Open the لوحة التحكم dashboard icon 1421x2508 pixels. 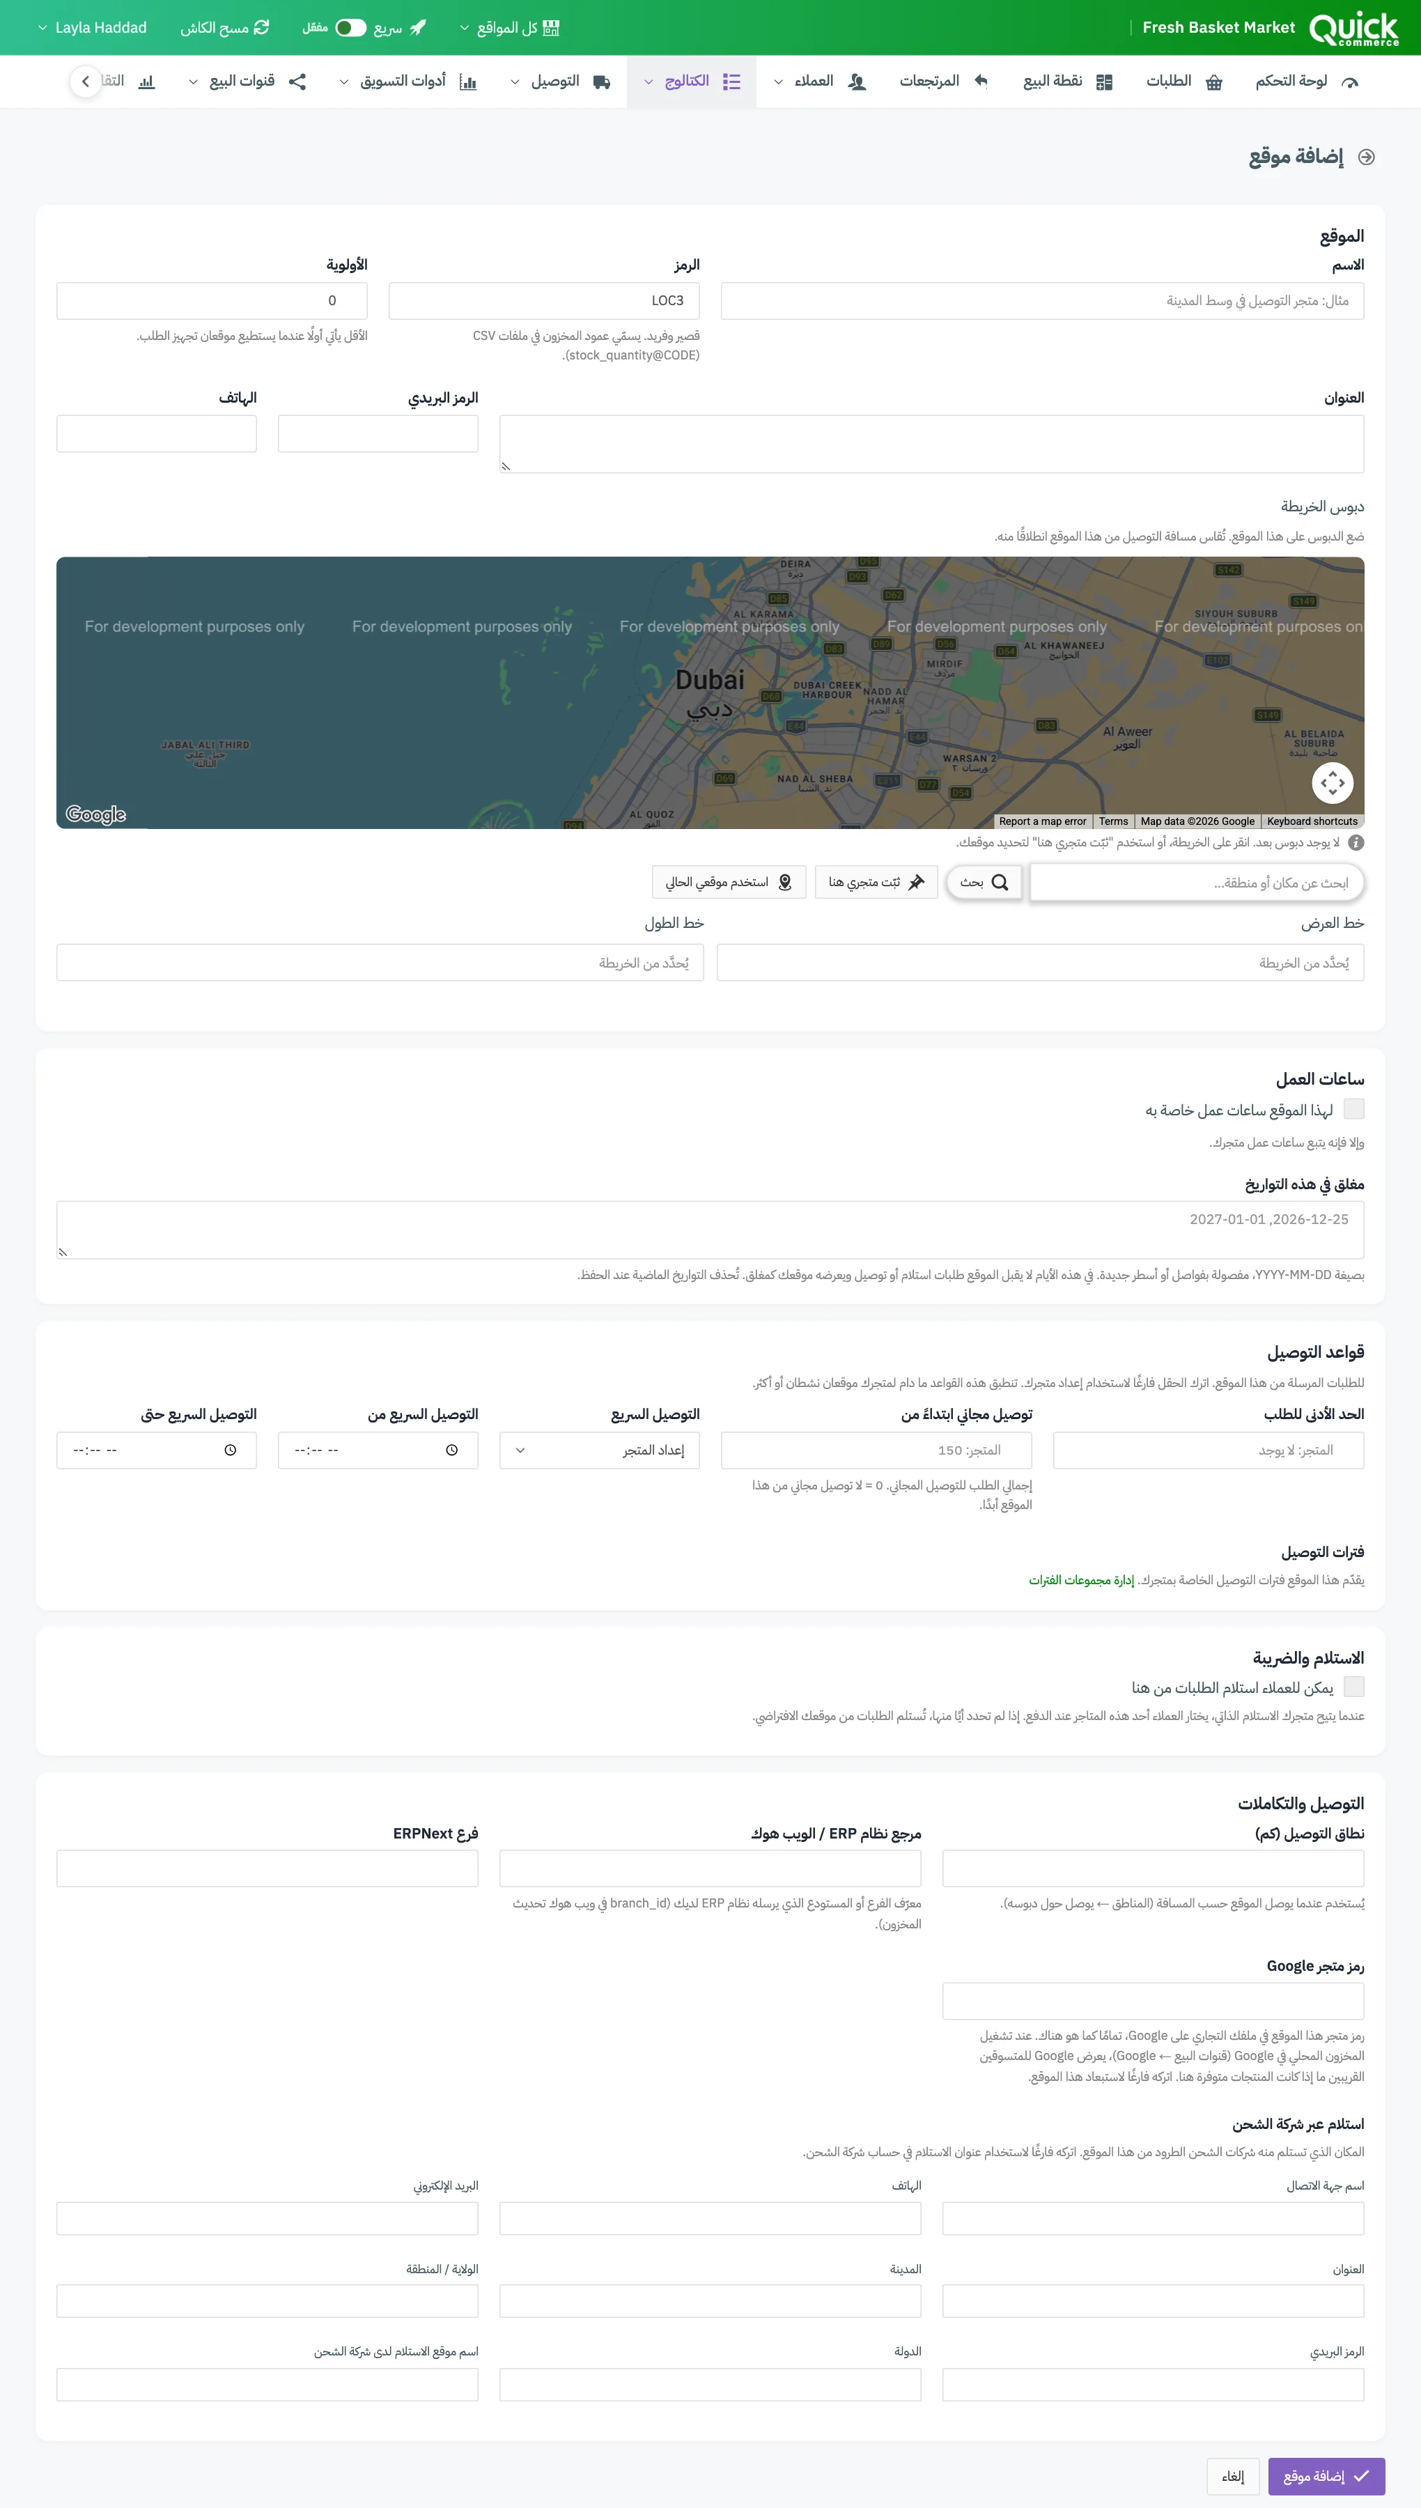pyautogui.click(x=1351, y=82)
